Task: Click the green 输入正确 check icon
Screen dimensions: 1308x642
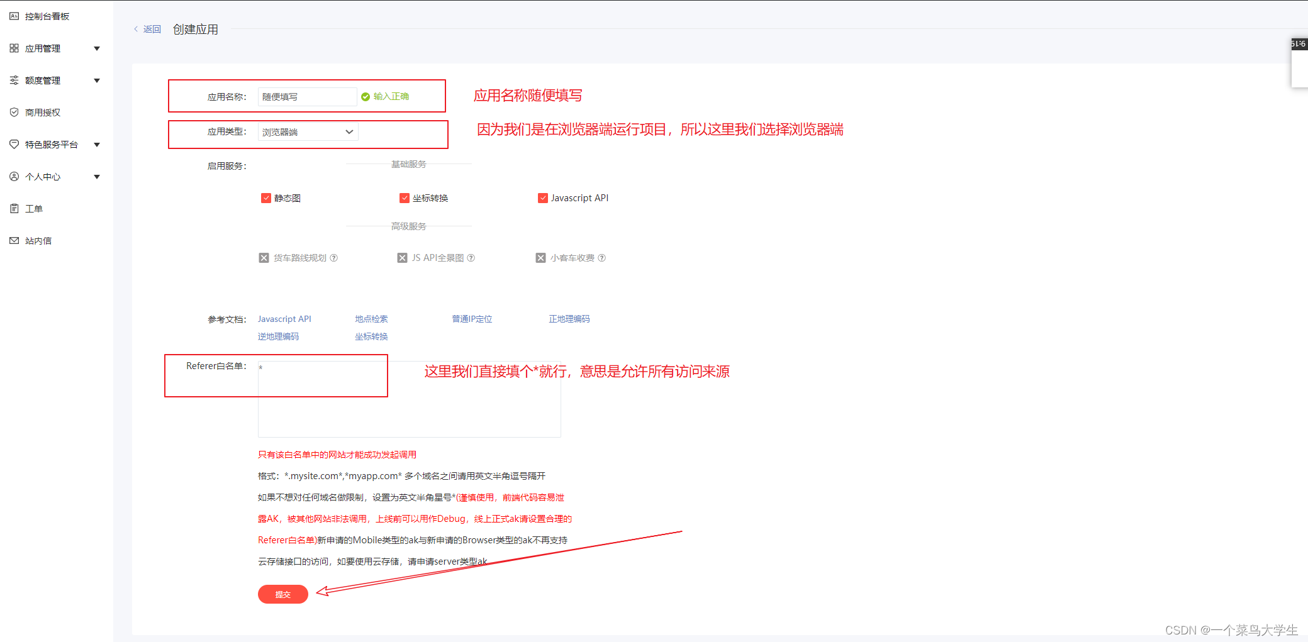Action: (x=366, y=97)
